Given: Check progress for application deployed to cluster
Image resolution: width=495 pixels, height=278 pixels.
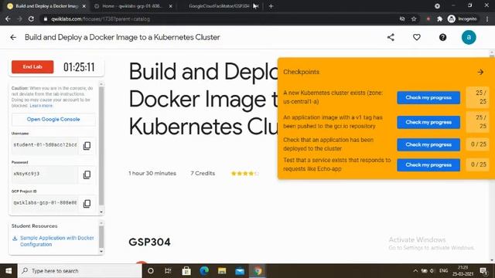Looking at the screenshot, I should [x=428, y=144].
